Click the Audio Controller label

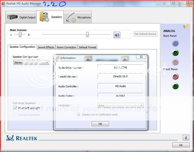(68, 86)
